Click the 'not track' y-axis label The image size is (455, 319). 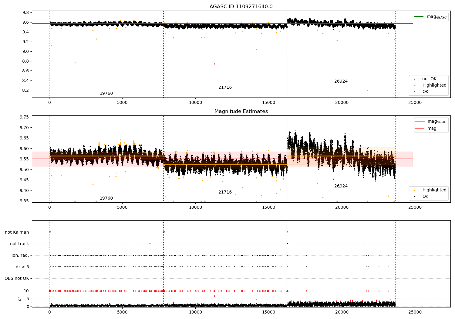click(19, 244)
